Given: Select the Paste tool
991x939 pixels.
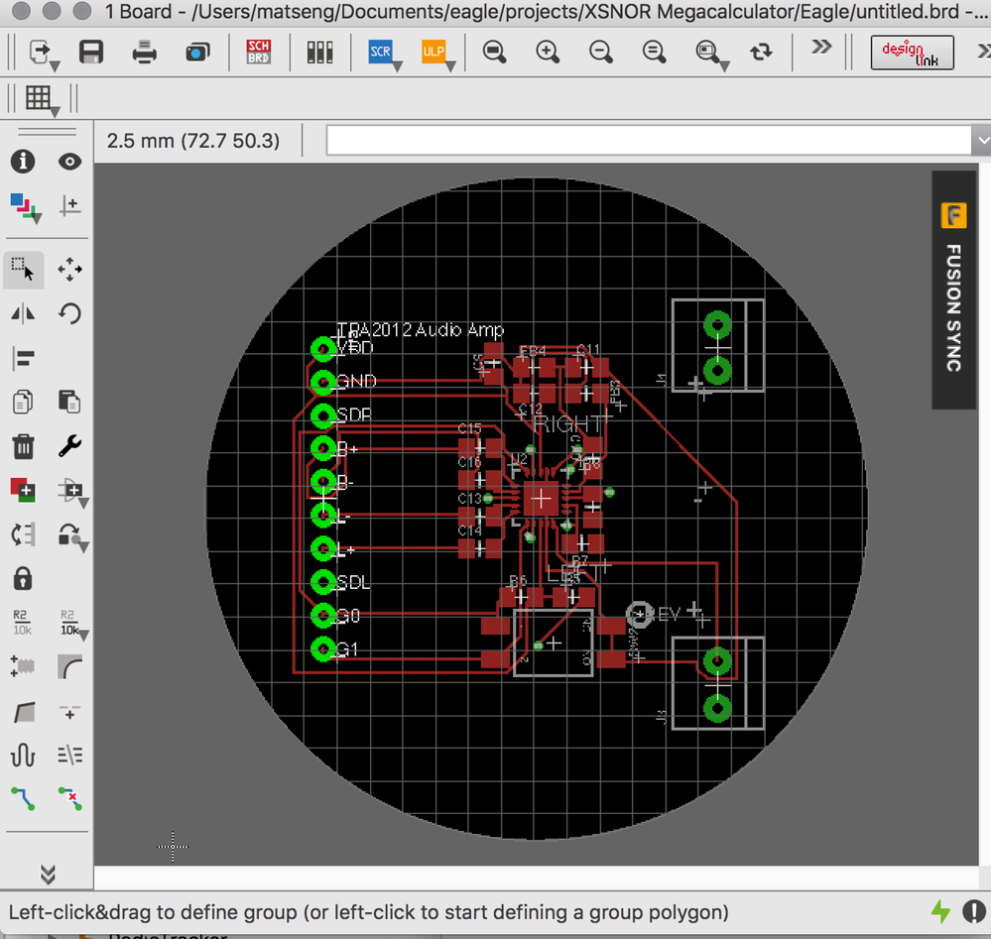Looking at the screenshot, I should [69, 403].
